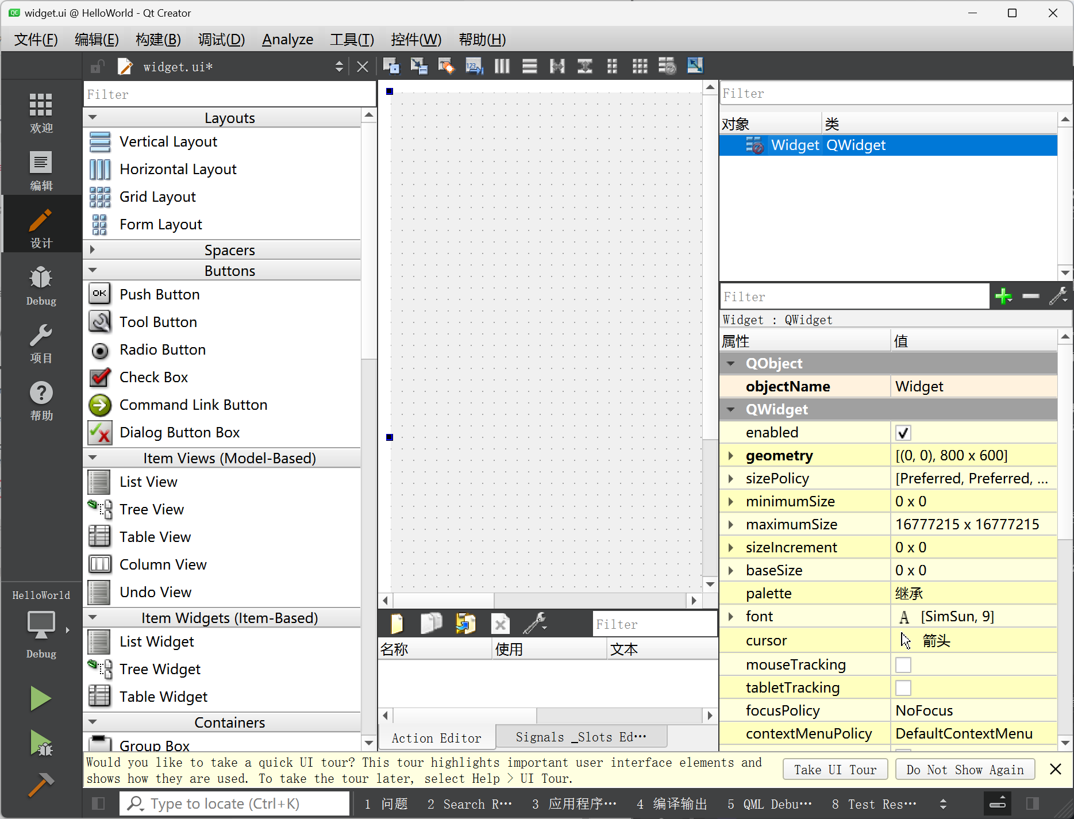Open the 编译输出 output pane
This screenshot has height=819, width=1074.
(671, 804)
